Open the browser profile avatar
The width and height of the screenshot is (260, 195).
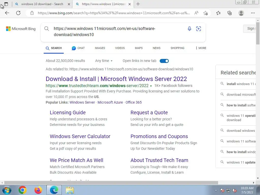[241, 13]
